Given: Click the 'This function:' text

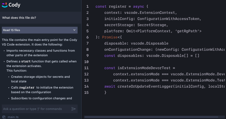Looking at the screenshot, I should tap(17, 71).
